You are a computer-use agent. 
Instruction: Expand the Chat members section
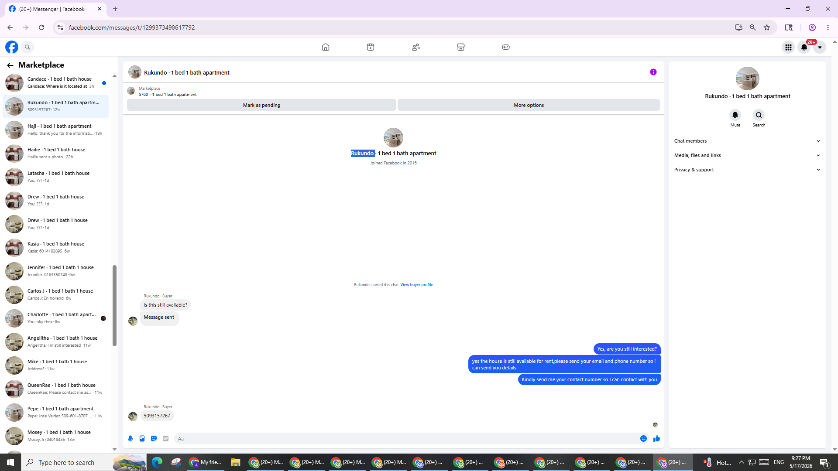pos(747,141)
